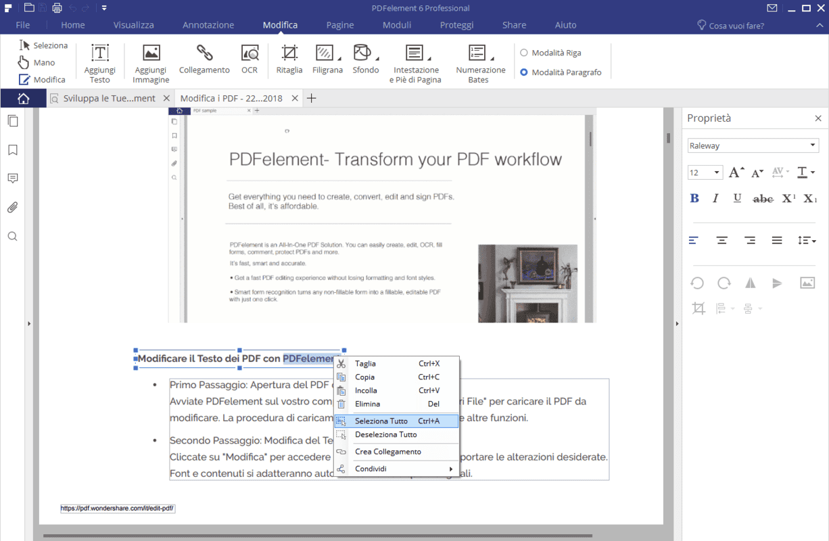Click Aggiungi Immagine tool
Viewport: 829px width, 541px height.
(x=151, y=64)
